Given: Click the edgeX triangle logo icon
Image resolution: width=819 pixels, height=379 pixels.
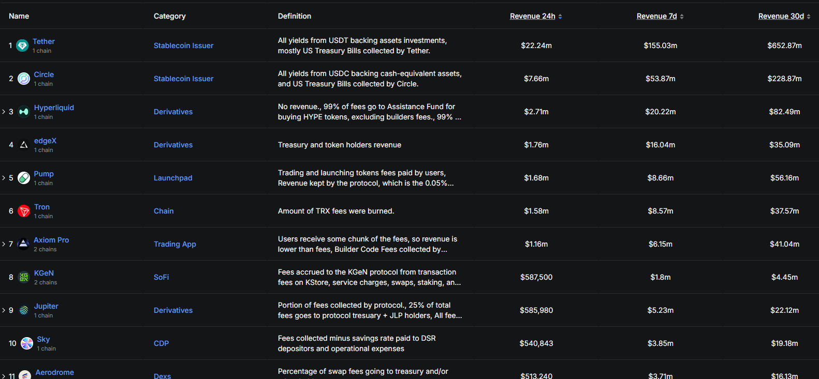Looking at the screenshot, I should coord(24,145).
